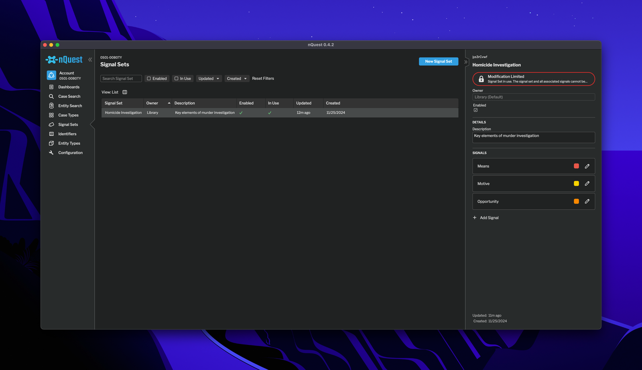Click the Case Search magnifier icon
The image size is (642, 370).
pyautogui.click(x=51, y=97)
